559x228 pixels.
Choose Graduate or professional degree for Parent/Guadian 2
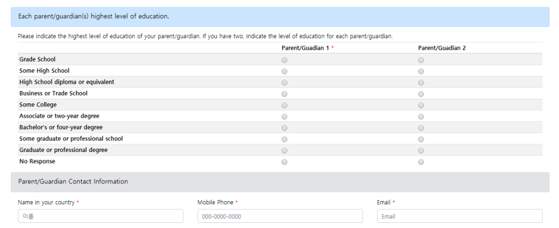(x=421, y=151)
